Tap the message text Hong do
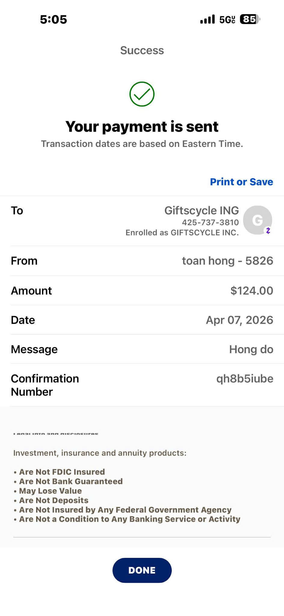Image resolution: width=284 pixels, height=616 pixels. coord(251,349)
